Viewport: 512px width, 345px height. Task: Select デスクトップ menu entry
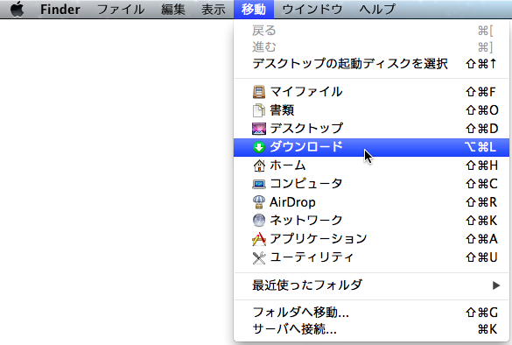coord(372,129)
